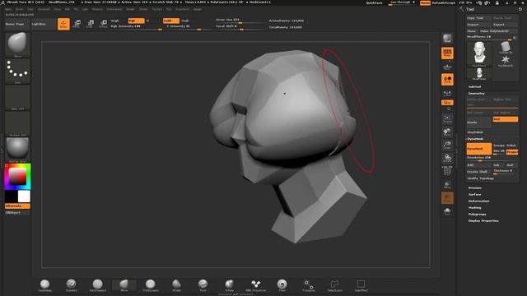Viewport: 527px width, 296px height.
Task: Expand the SubTool section
Action: [x=474, y=86]
